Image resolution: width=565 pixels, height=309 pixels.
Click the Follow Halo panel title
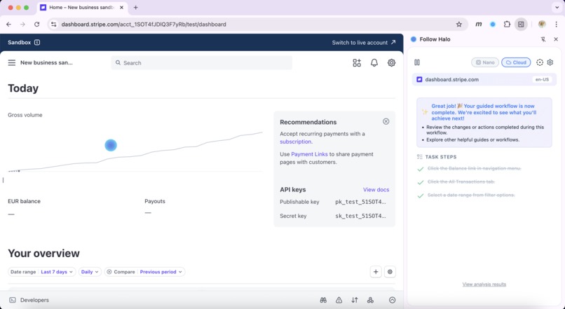click(435, 39)
